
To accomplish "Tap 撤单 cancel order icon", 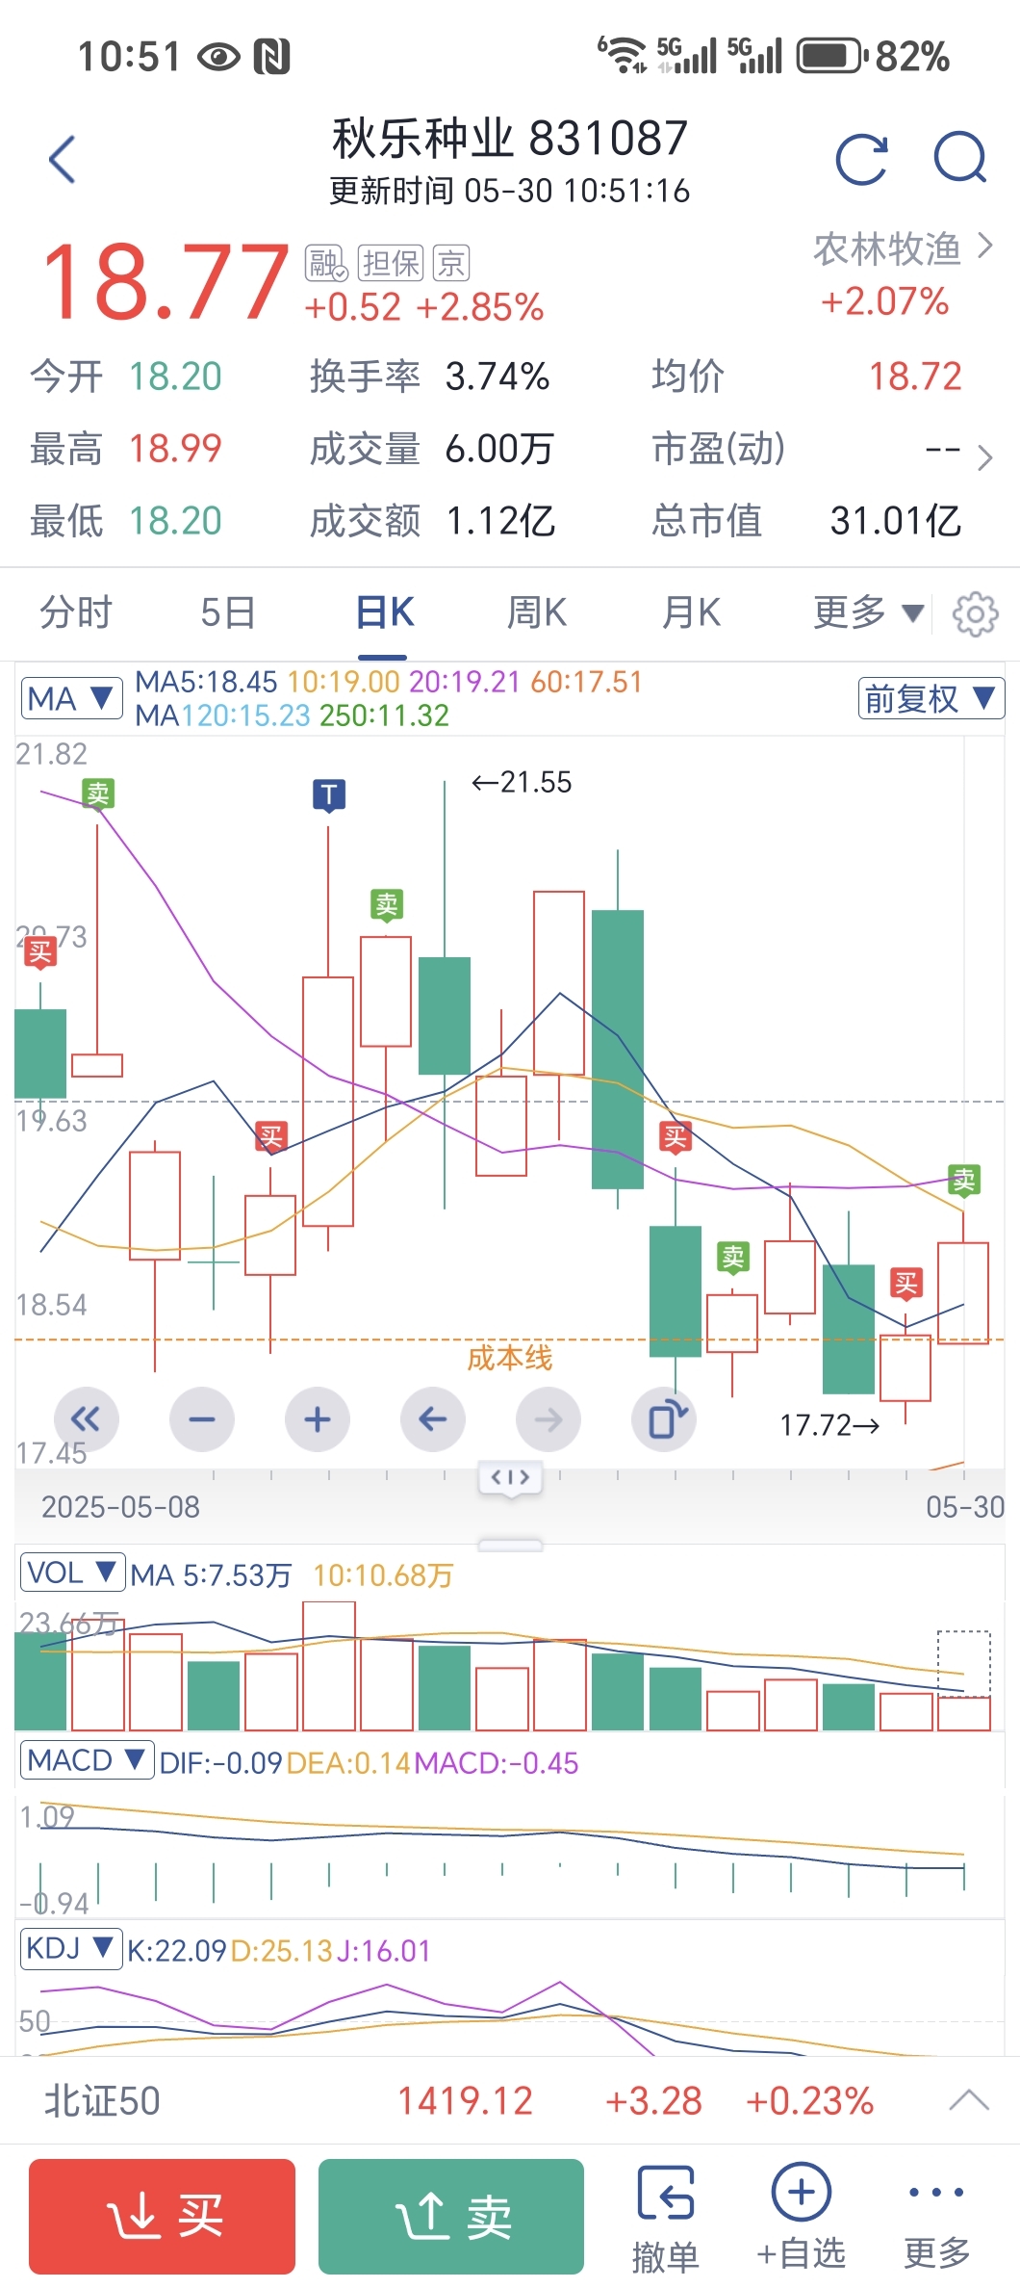I will click(x=665, y=2219).
